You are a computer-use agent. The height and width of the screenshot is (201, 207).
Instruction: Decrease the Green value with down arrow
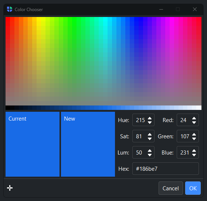coord(194,139)
